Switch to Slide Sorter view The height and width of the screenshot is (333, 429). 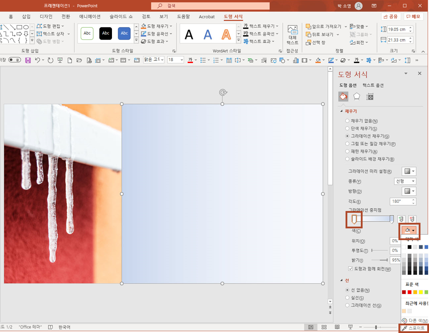click(324, 327)
